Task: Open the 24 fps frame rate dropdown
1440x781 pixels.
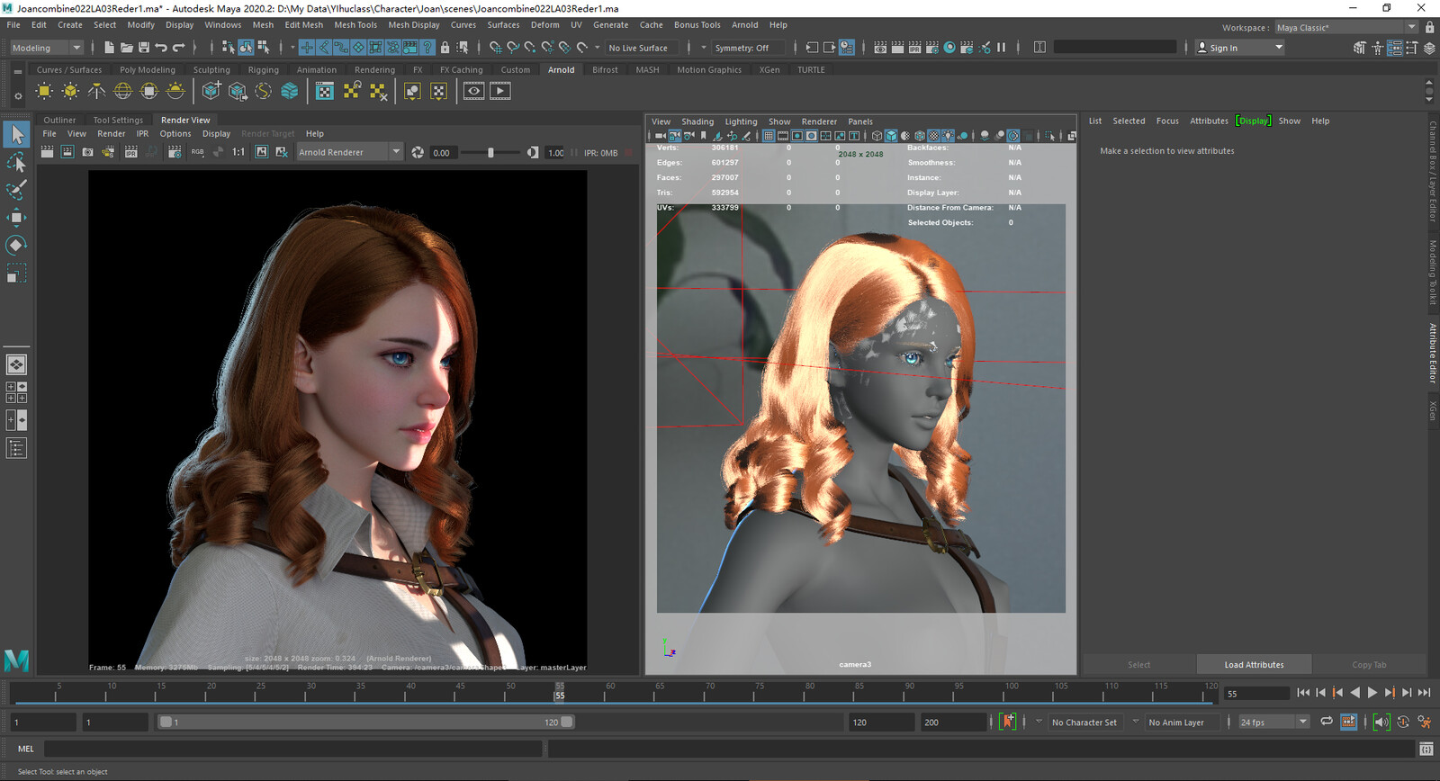Action: [1301, 722]
